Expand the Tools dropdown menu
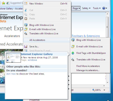The height and width of the screenshot is (101, 113). 97,8
